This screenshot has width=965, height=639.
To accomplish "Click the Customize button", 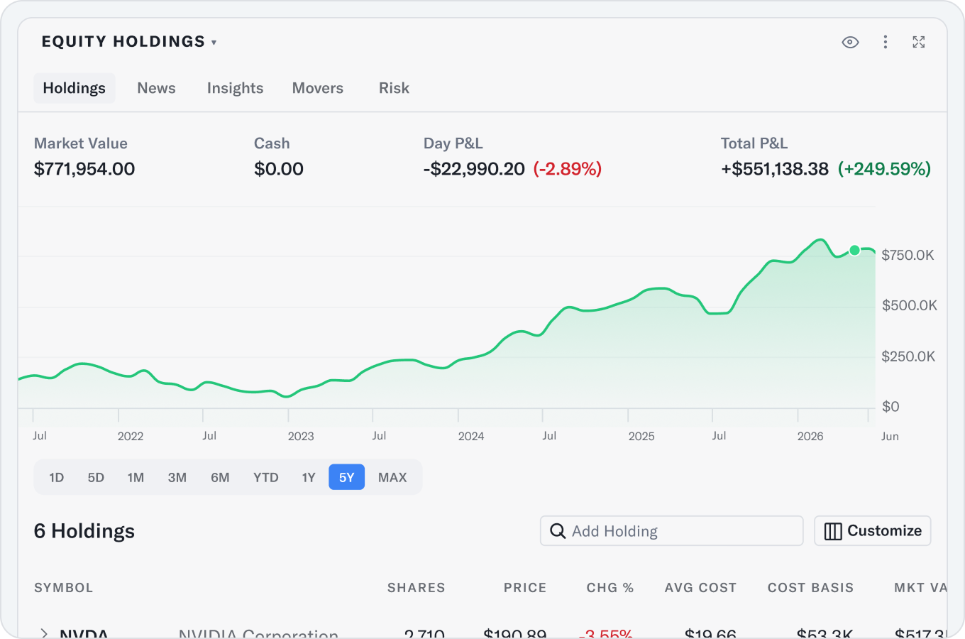I will coord(873,531).
